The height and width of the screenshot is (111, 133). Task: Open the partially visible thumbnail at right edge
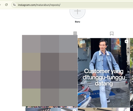132,73
